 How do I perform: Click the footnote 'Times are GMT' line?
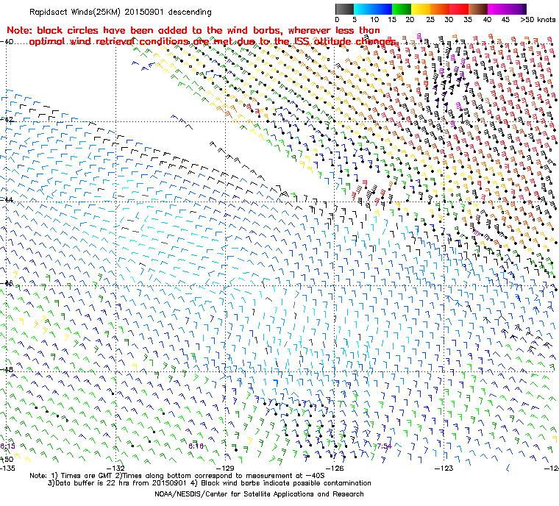pos(177,476)
